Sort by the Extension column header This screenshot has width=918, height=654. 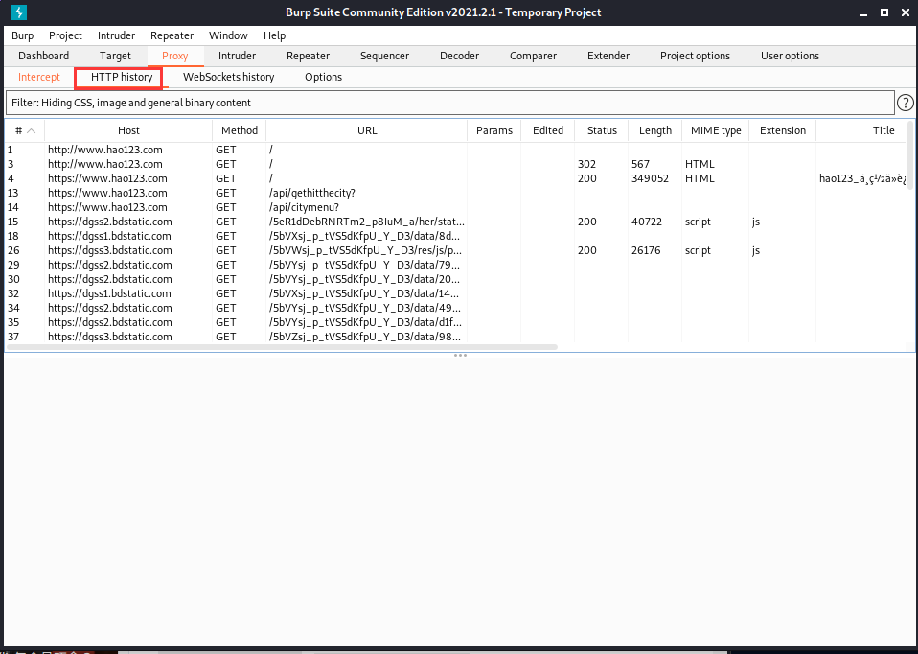tap(783, 130)
